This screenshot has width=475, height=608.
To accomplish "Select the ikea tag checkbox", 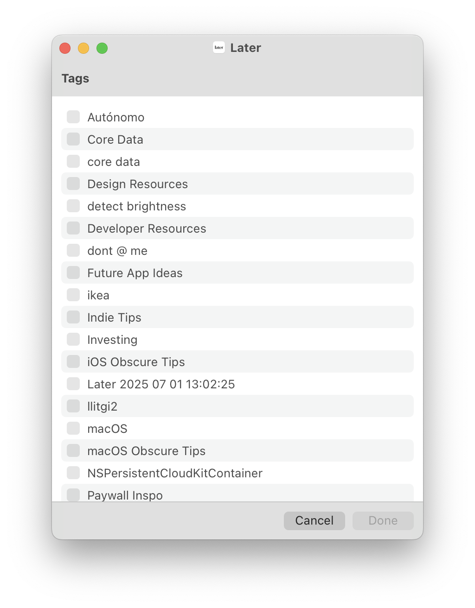I will pyautogui.click(x=73, y=295).
